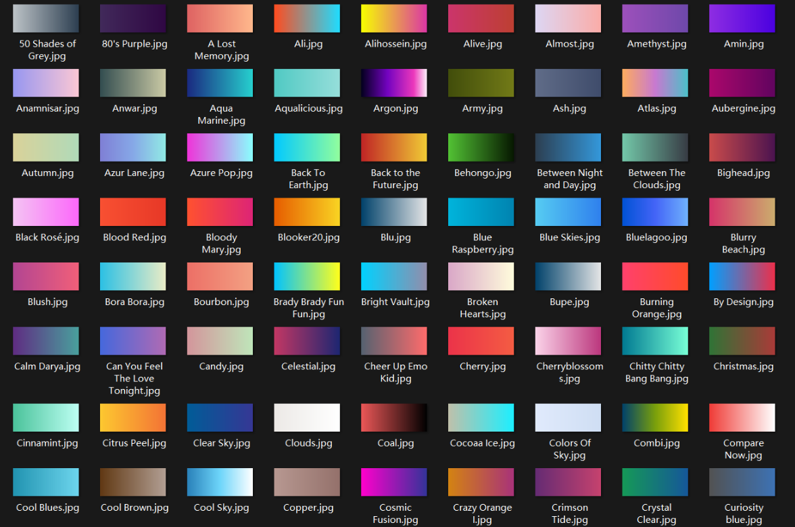
Task: Select the Christmas.jpg gradient thumbnail
Action: (x=742, y=341)
